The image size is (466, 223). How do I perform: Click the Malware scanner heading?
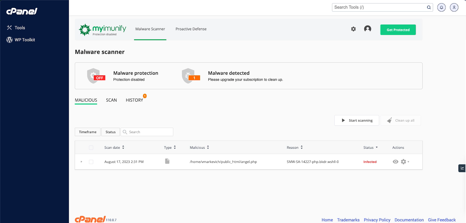(100, 52)
